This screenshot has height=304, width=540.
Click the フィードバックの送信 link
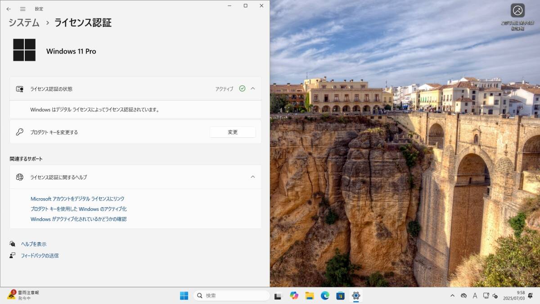coord(40,255)
